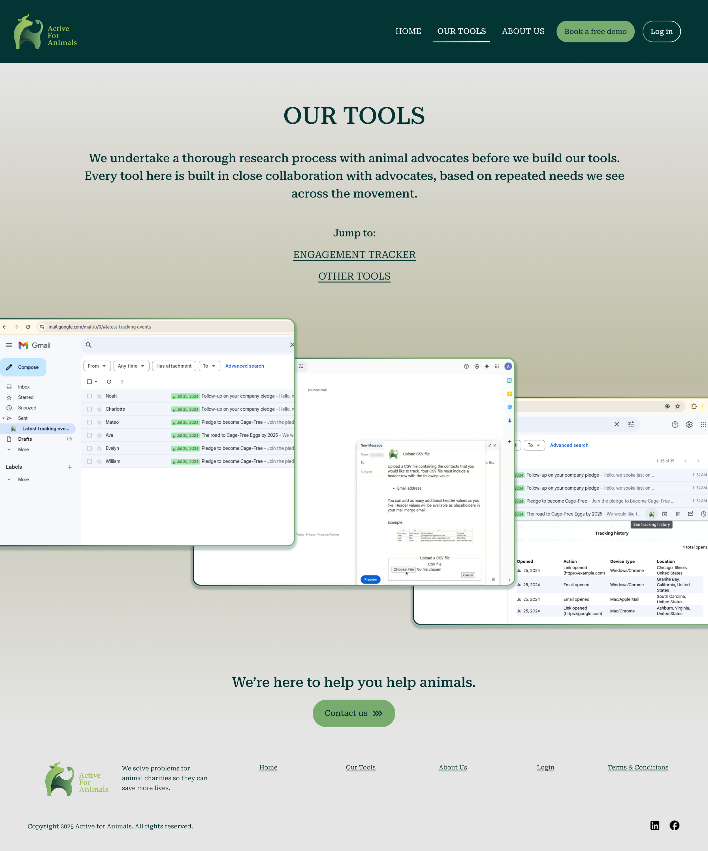Open the Facebook footer icon
Viewport: 708px width, 851px height.
pyautogui.click(x=674, y=826)
